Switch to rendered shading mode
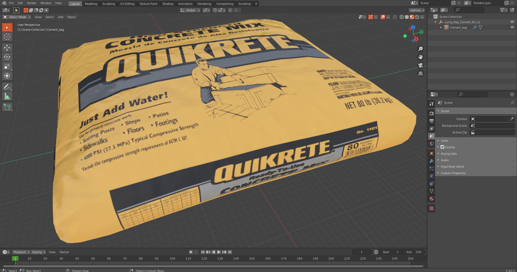Viewport: 517px width, 272px height. pyautogui.click(x=417, y=17)
